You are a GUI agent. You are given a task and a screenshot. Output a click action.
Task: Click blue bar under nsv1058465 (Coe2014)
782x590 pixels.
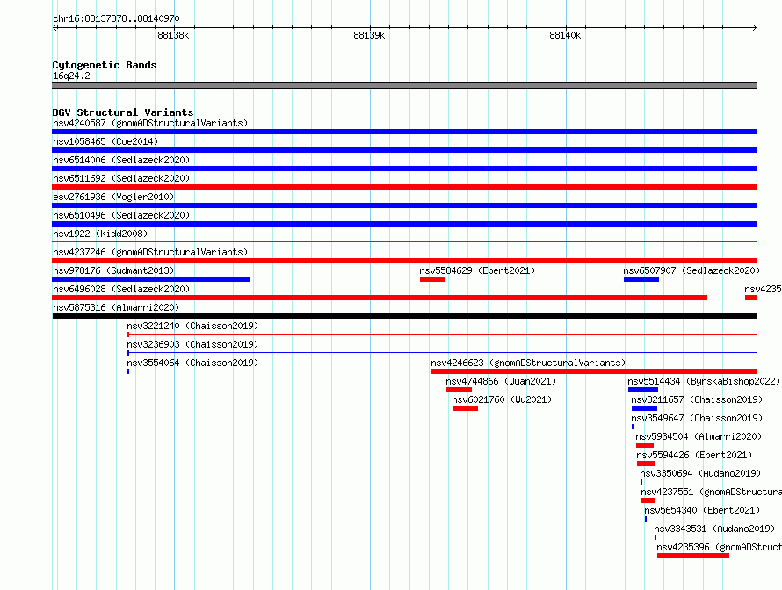(404, 150)
